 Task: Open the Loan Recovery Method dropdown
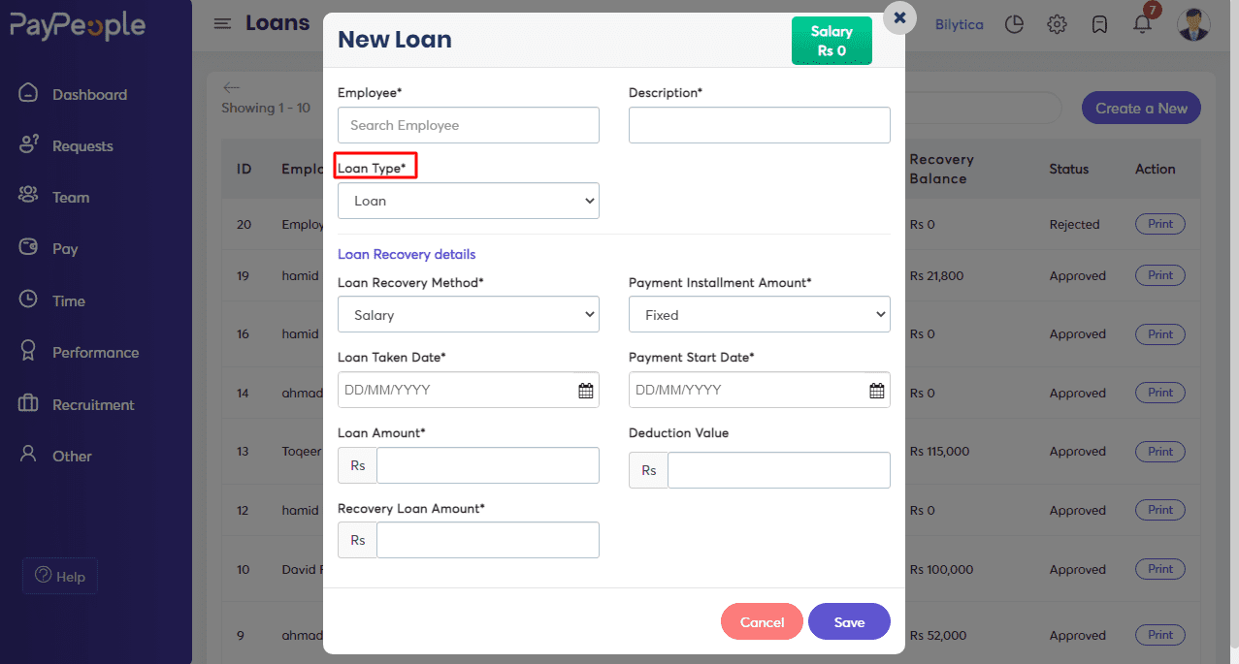tap(469, 315)
